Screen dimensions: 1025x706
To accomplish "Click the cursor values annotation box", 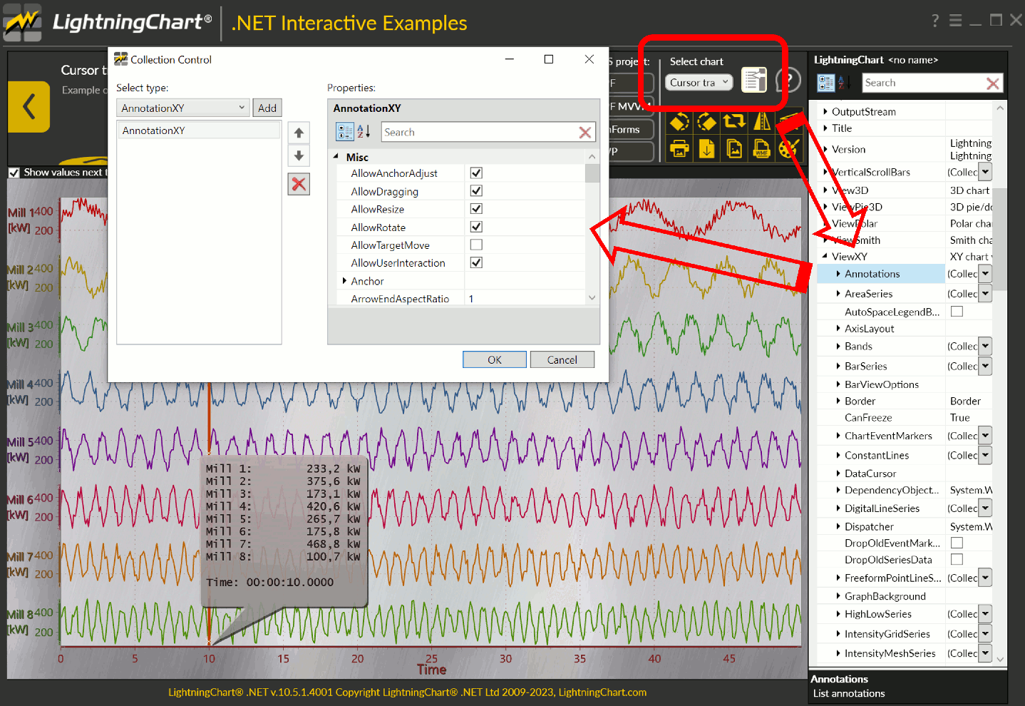I will (285, 531).
